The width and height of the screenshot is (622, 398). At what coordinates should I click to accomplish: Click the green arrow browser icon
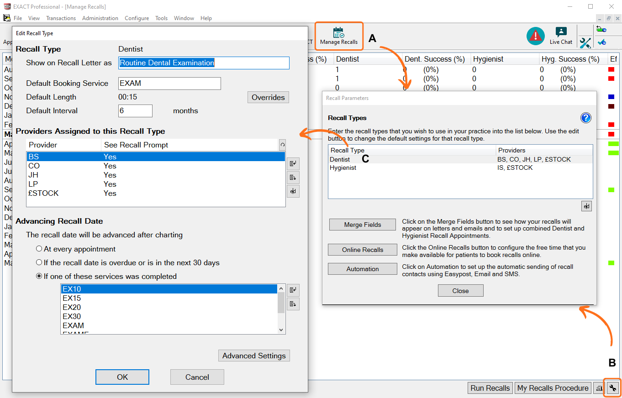pyautogui.click(x=601, y=30)
